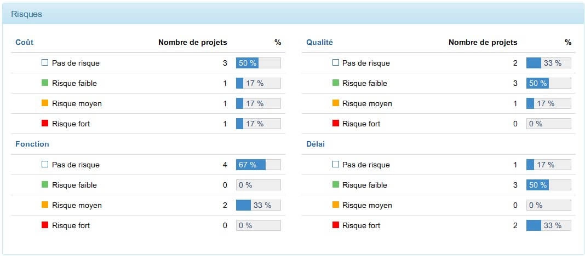Open the Qualité category heading
The image size is (585, 256).
319,42
